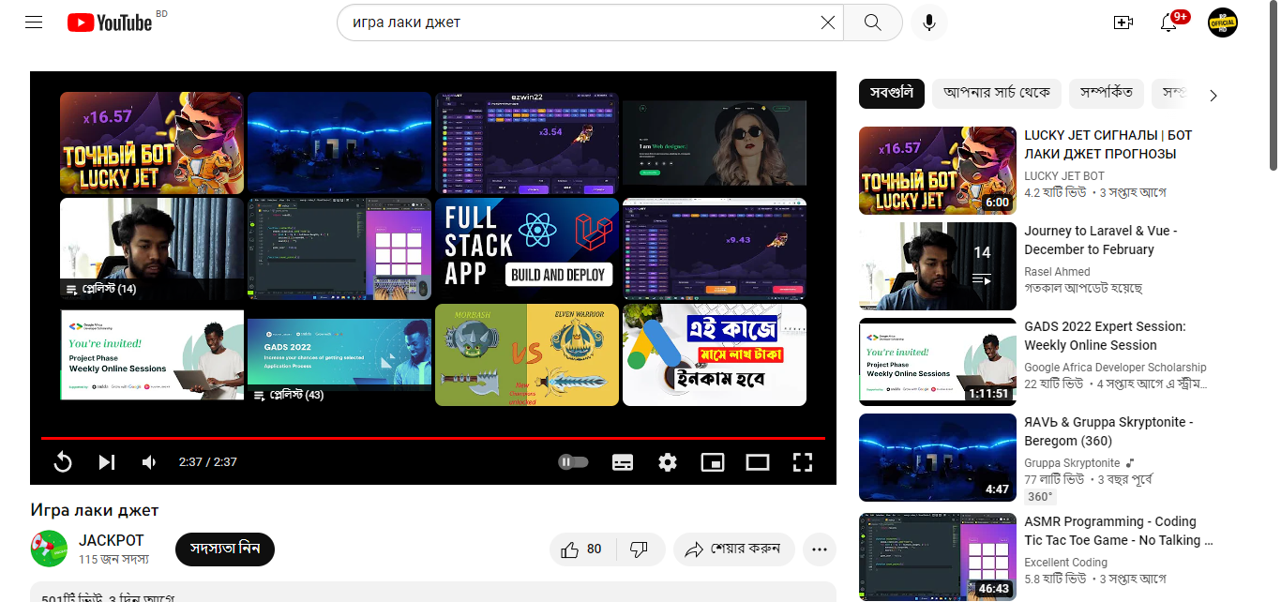Open LUCKY JET СИГНАЛЫ sidebar thumbnail
This screenshot has width=1281, height=602.
click(938, 171)
